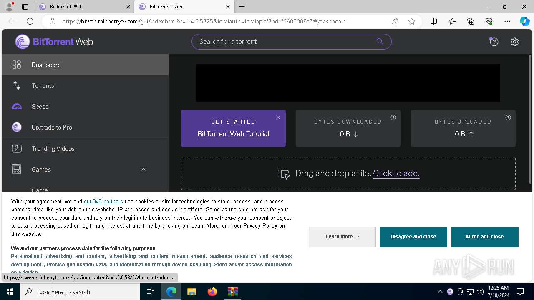
Task: Open the notifications center
Action: pyautogui.click(x=520, y=292)
